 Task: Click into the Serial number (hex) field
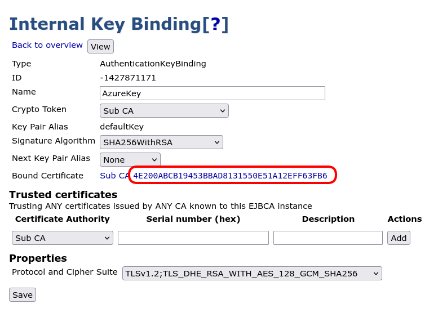point(193,238)
